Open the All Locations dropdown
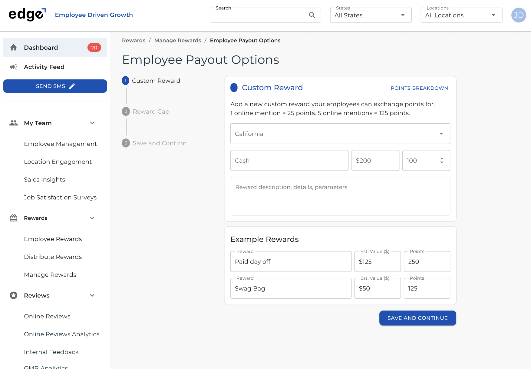Screen dimensions: 531x369 pyautogui.click(x=461, y=15)
